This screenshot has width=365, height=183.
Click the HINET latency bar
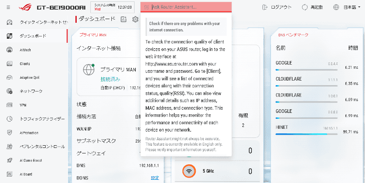(306, 134)
